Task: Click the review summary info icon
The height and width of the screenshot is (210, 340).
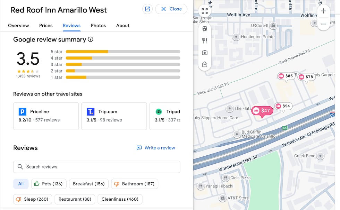Action: pyautogui.click(x=91, y=39)
